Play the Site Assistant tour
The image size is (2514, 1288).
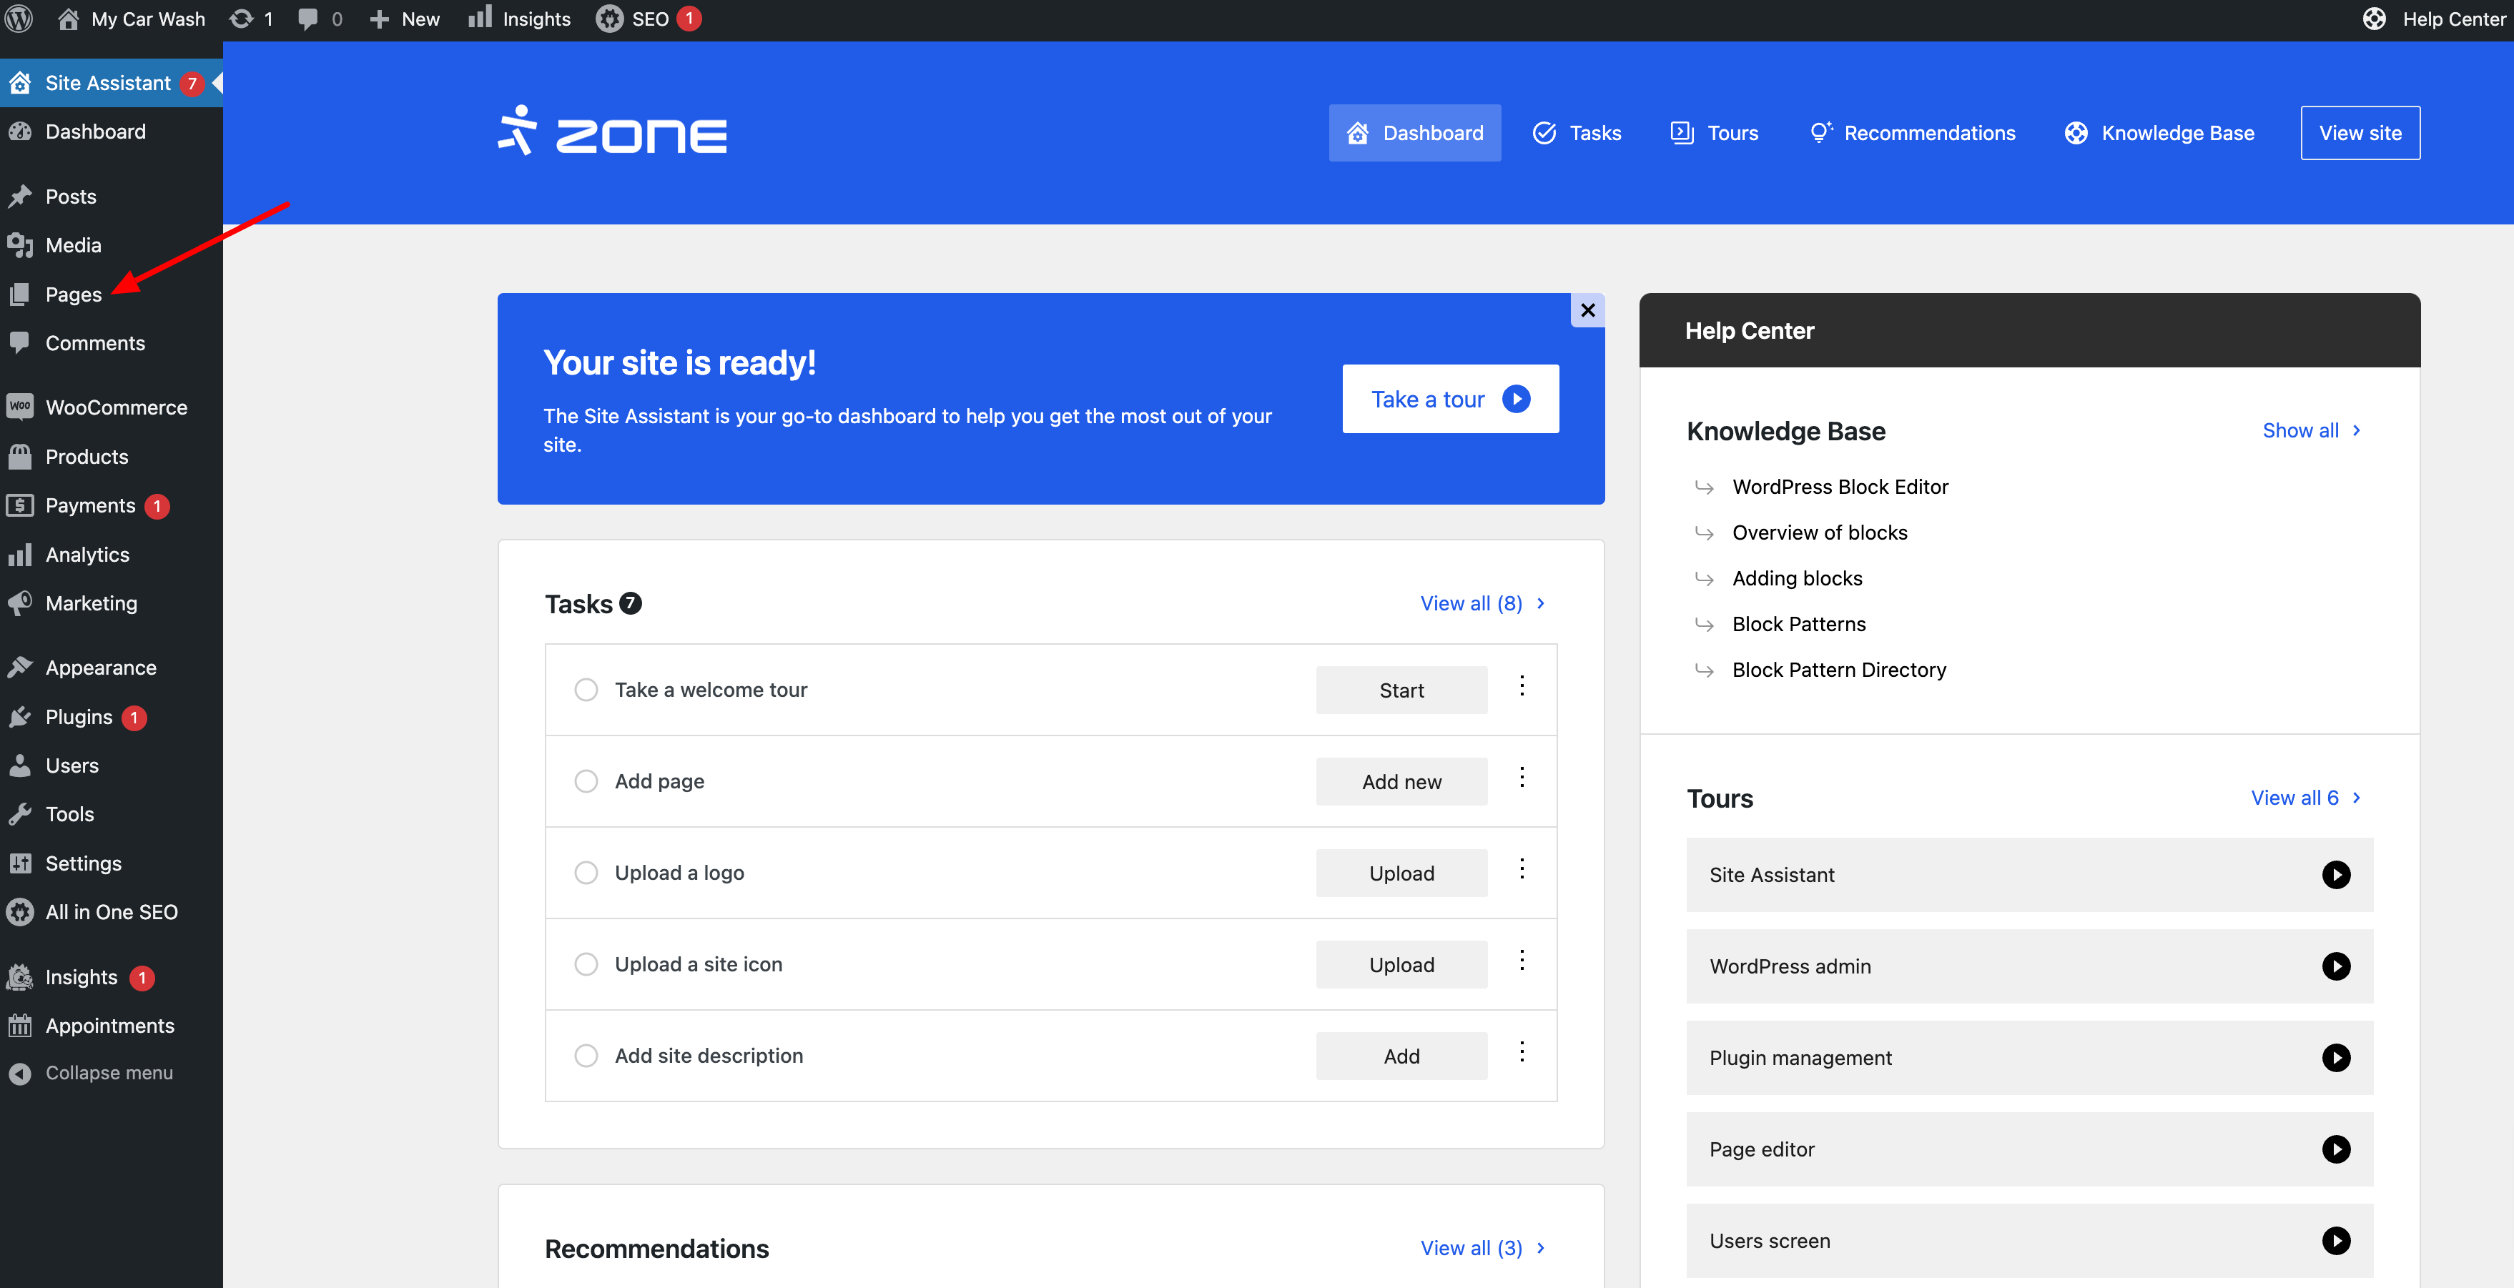pyautogui.click(x=2335, y=874)
